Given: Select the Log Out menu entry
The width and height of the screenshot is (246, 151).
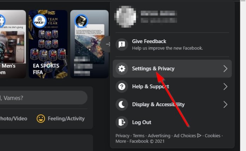Looking at the screenshot, I should click(x=172, y=122).
